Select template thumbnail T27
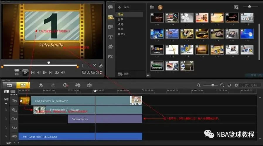The height and width of the screenshot is (146, 263). tap(232, 50)
